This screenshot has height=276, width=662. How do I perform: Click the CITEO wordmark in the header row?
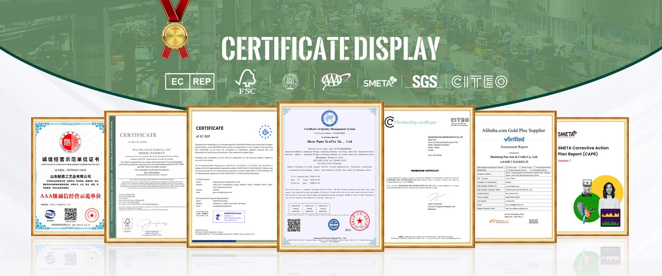tap(479, 82)
